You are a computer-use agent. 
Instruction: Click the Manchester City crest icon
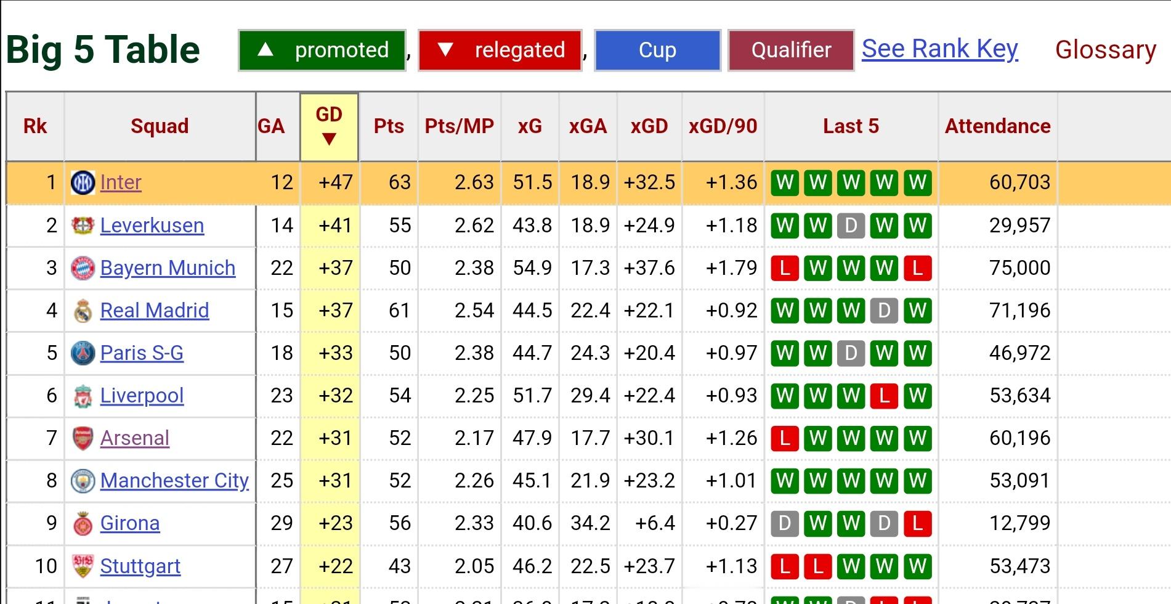tap(83, 481)
